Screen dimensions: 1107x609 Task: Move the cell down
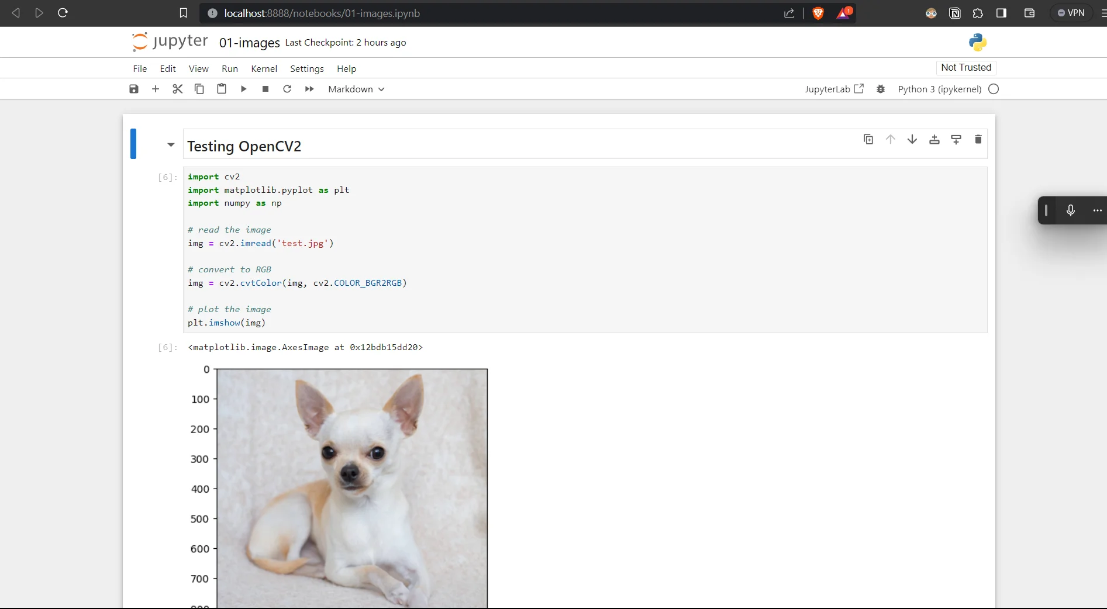[x=912, y=139]
